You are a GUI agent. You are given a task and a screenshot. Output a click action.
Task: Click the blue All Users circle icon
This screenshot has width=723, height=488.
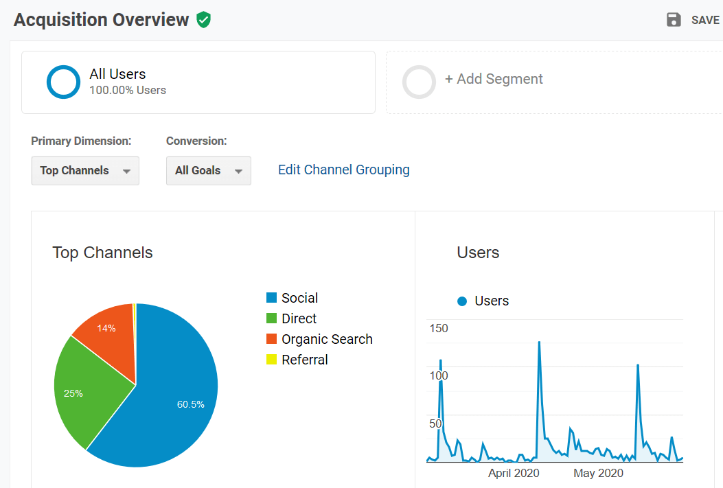click(x=63, y=82)
